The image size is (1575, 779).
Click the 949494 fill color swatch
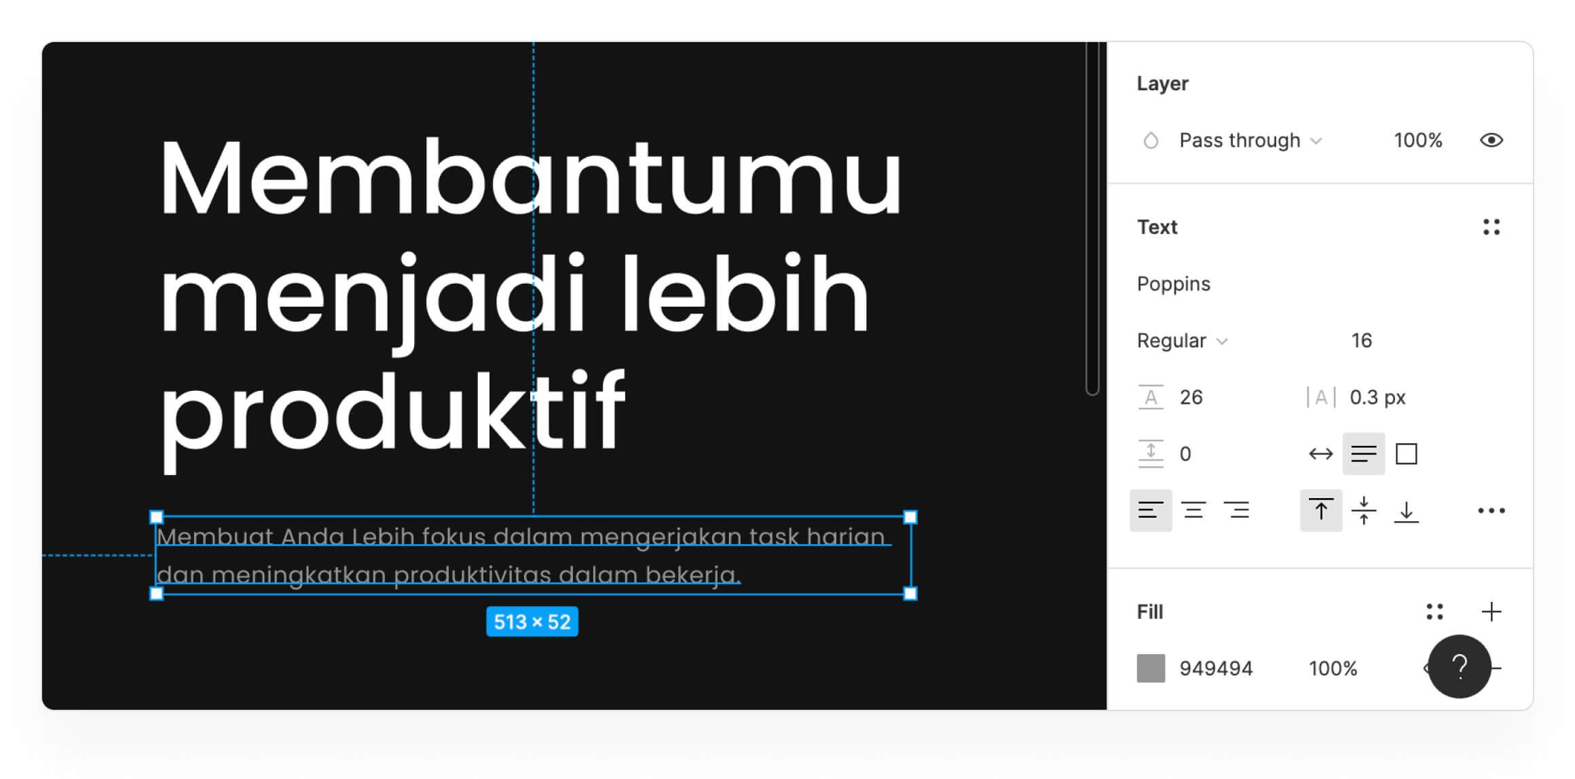[x=1151, y=668]
